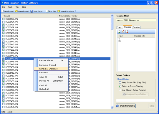Click the Import Directory folder icon
This screenshot has width=159, height=114.
coord(59,11)
